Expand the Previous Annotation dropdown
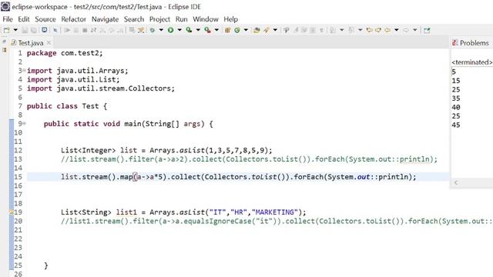 [x=361, y=30]
